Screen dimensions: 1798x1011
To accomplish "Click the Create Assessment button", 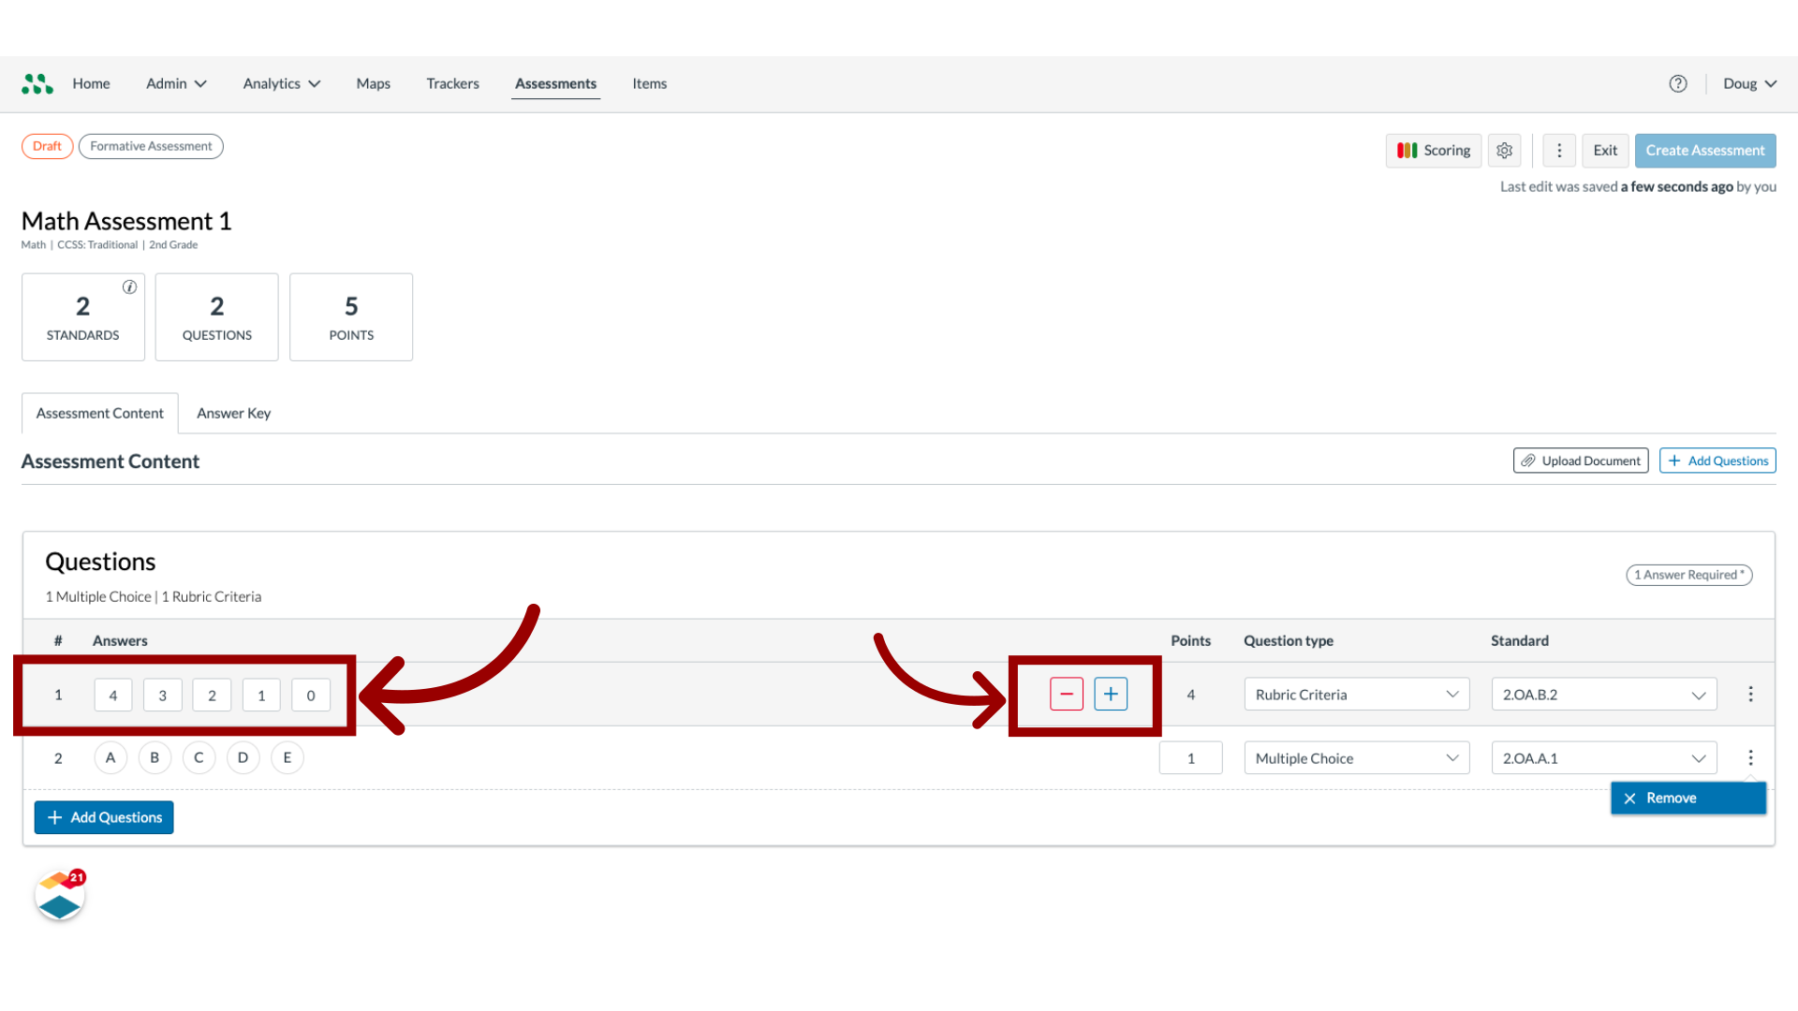I will (1705, 151).
